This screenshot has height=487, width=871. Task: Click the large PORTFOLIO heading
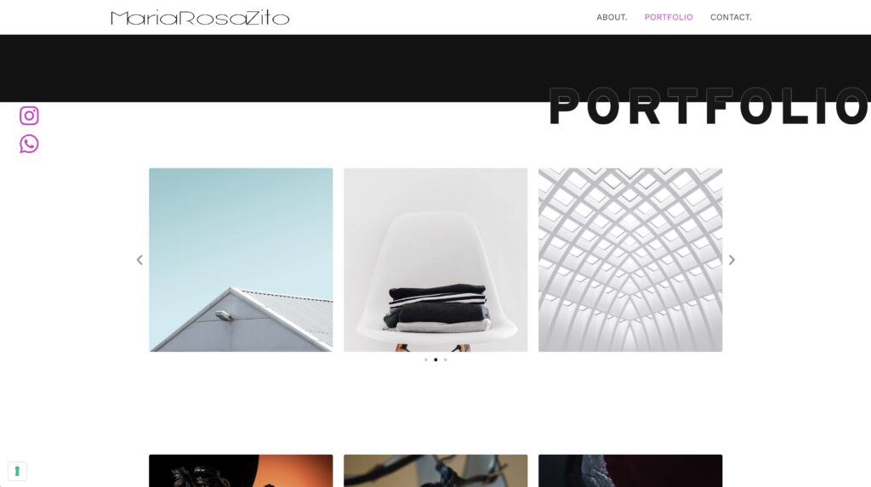click(709, 105)
